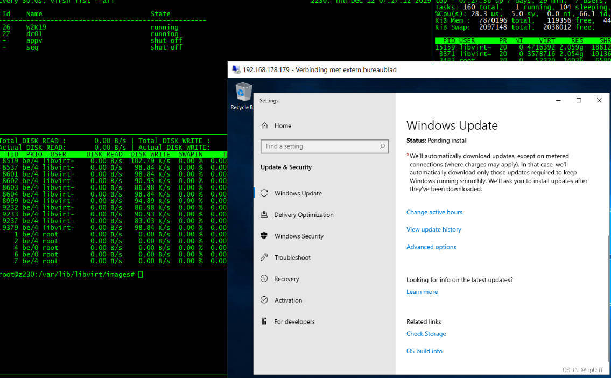
Task: Select W2K19 row in virsh list
Action: pos(90,27)
